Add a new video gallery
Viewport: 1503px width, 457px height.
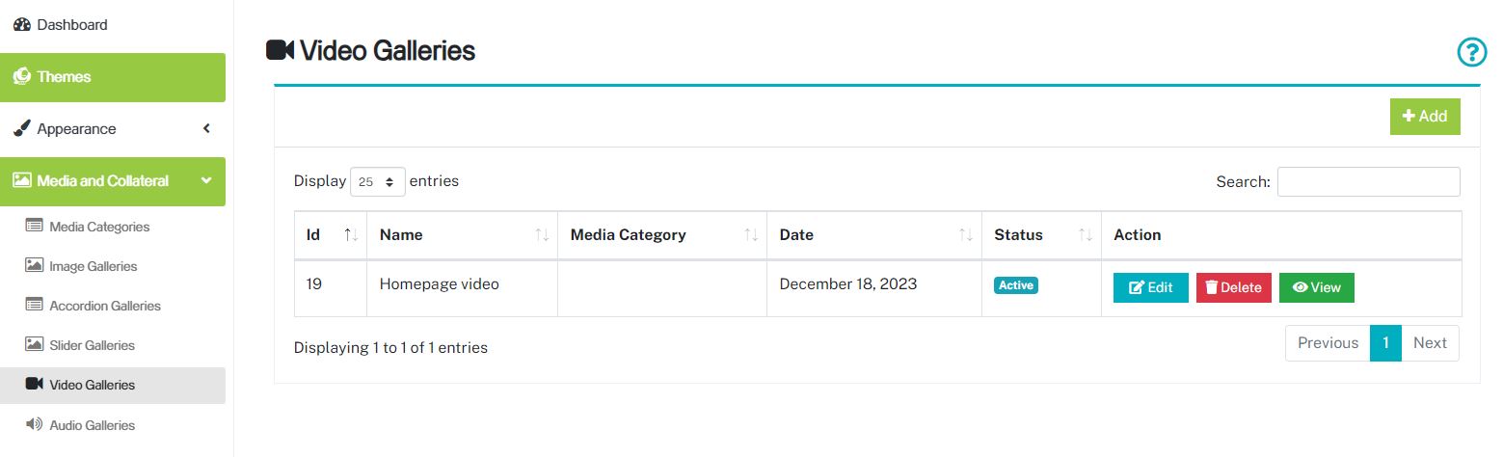(x=1425, y=117)
